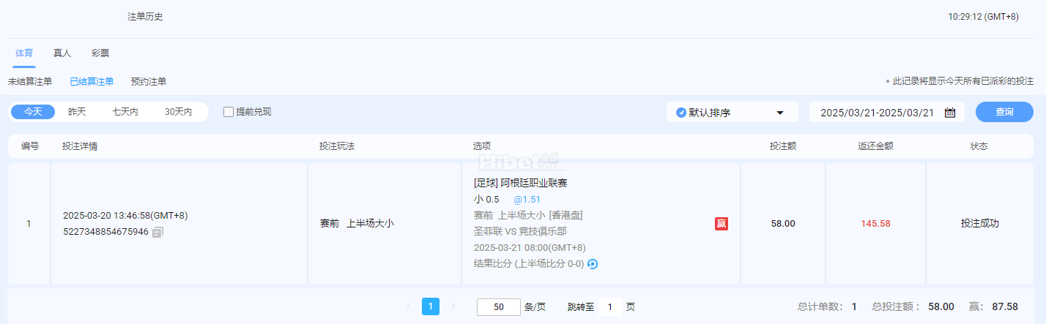
Task: Open the match result replay icon
Action: 593,264
